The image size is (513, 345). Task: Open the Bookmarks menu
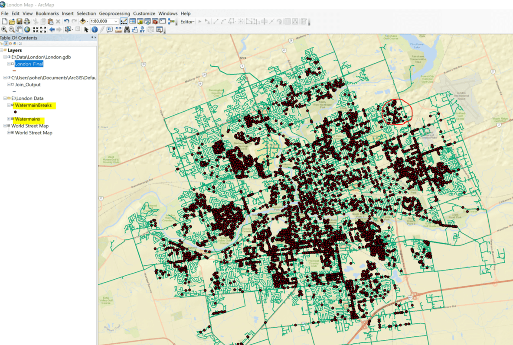(x=47, y=13)
